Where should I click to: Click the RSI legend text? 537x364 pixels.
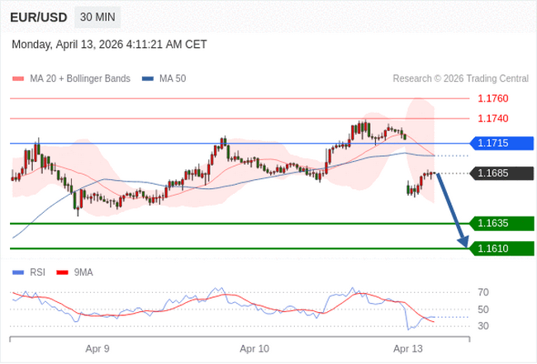click(37, 272)
